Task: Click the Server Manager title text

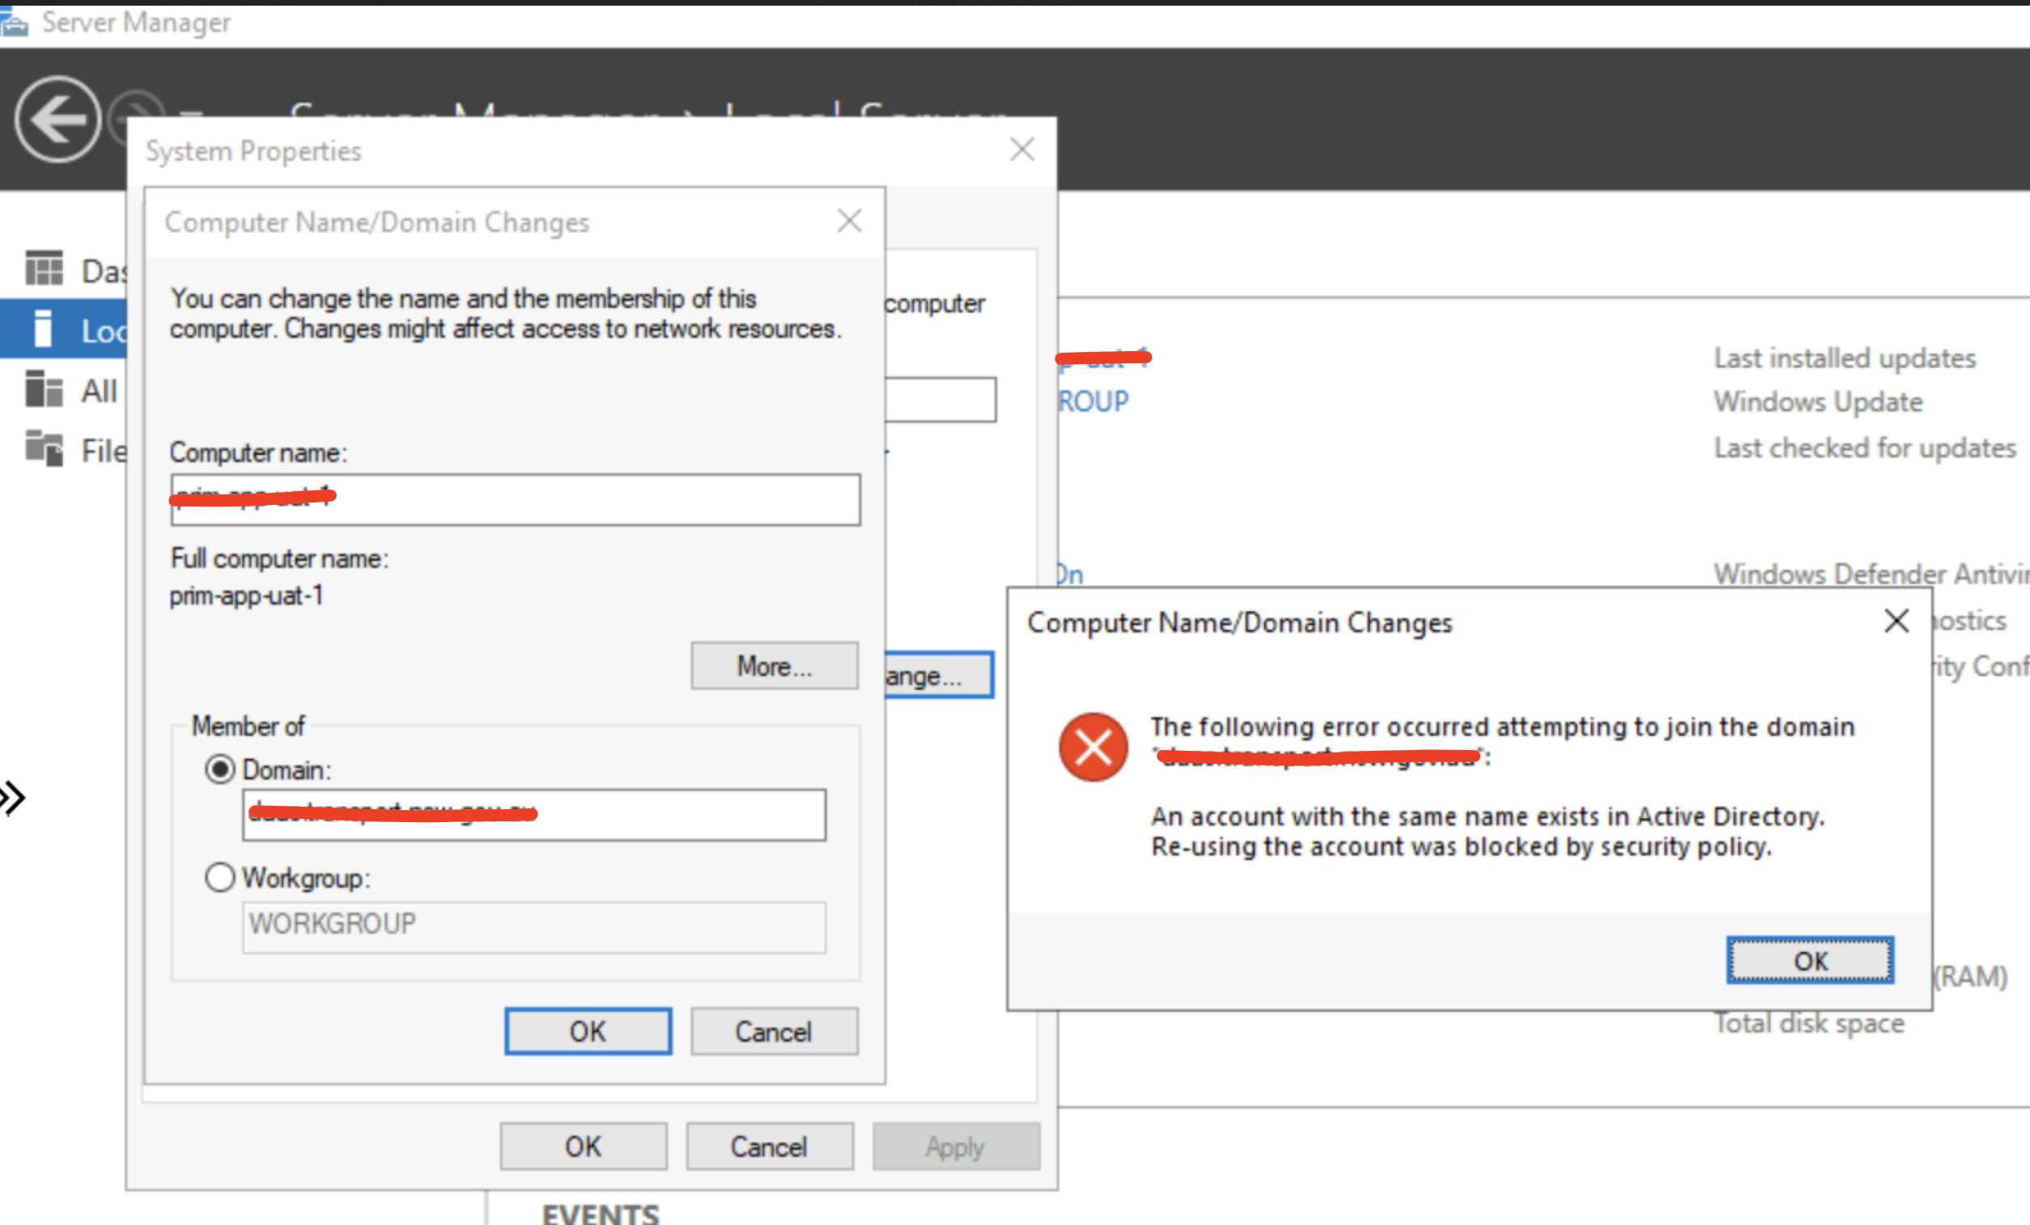Action: 136,22
